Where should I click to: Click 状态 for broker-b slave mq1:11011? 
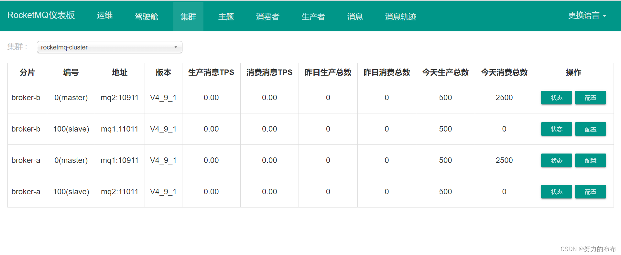(x=557, y=129)
